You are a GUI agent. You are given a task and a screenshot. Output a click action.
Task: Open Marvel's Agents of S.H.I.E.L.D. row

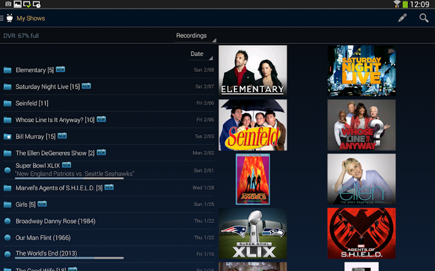[x=109, y=188]
